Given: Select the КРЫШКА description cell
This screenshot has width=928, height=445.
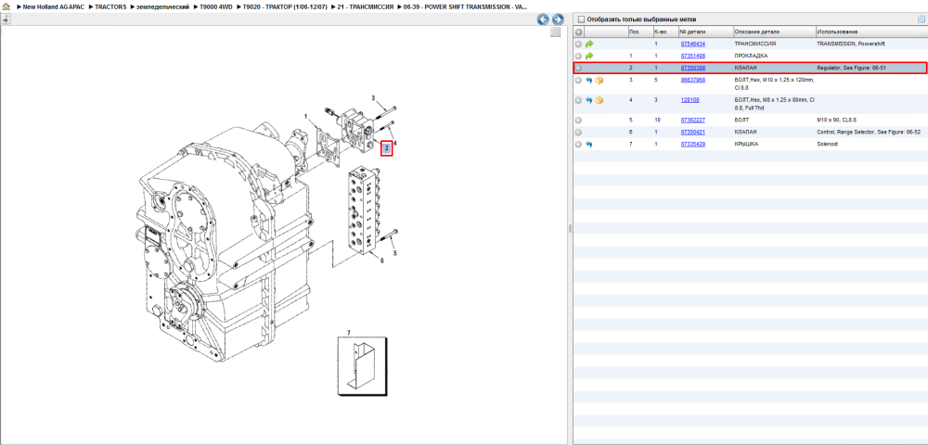Looking at the screenshot, I should pyautogui.click(x=745, y=145).
